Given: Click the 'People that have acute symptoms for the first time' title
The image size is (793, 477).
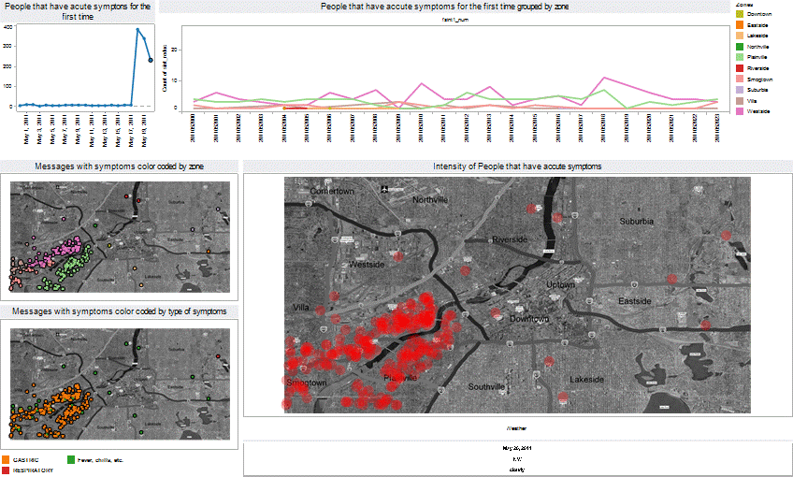Looking at the screenshot, I should (x=78, y=11).
